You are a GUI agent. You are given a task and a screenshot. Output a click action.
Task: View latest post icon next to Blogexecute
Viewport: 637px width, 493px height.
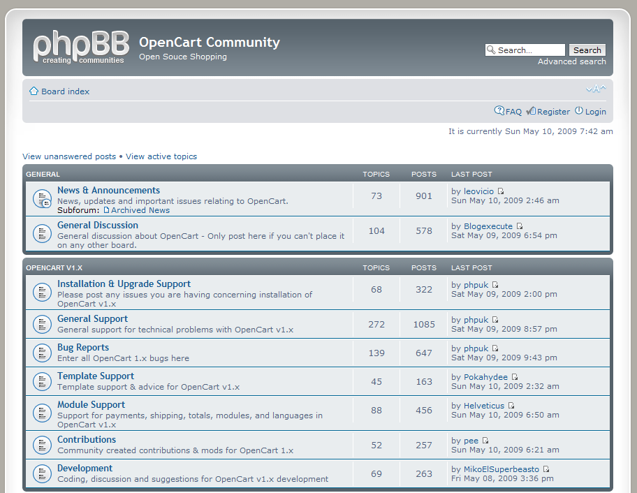tap(519, 226)
